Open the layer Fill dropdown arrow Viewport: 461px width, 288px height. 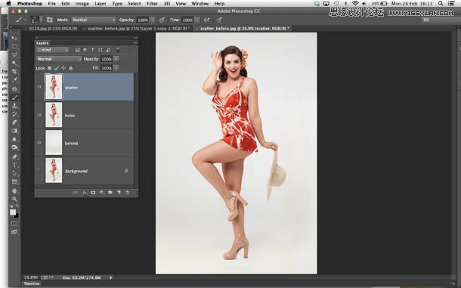pyautogui.click(x=116, y=68)
